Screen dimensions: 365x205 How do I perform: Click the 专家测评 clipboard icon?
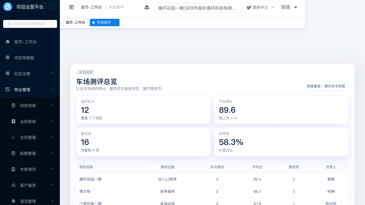13,169
